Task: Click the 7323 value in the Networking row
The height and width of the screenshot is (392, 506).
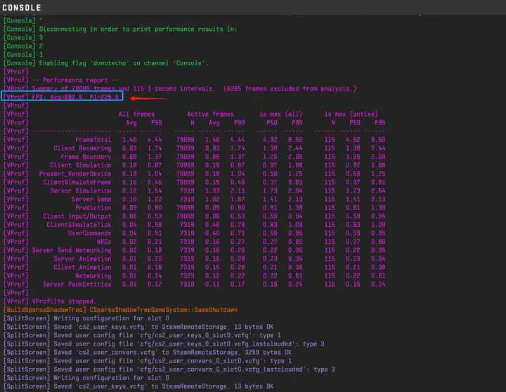Action: (x=186, y=276)
